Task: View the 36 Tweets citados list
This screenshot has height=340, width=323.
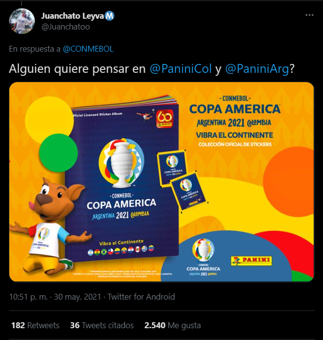Action: pyautogui.click(x=102, y=325)
